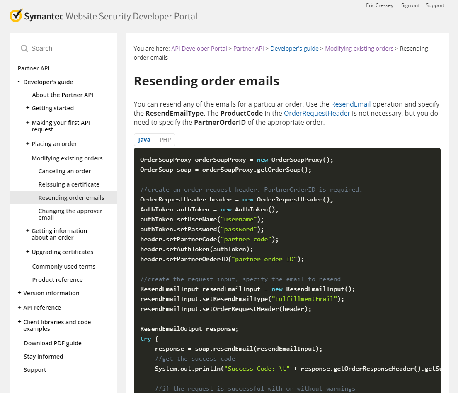Open the Eric Cressey account link
Image resolution: width=458 pixels, height=393 pixels.
[380, 5]
